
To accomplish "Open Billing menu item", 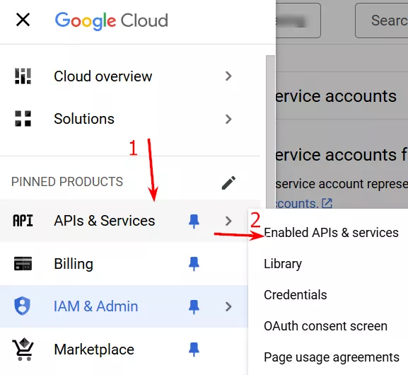I will (124, 263).
